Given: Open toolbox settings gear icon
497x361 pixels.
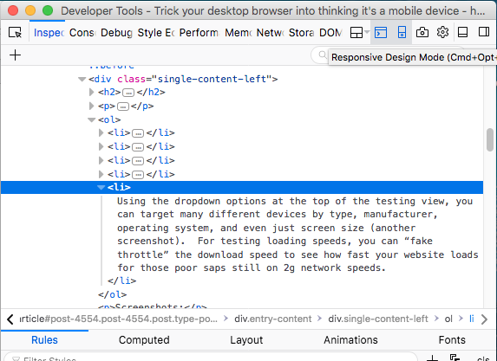Looking at the screenshot, I should (x=442, y=32).
